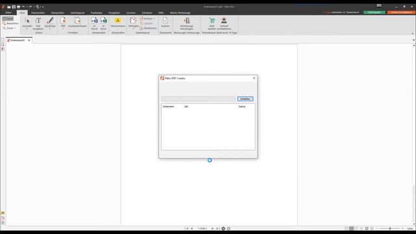This screenshot has width=416, height=234.
Task: Open the Schützen ribbon tab
Action: [x=147, y=13]
